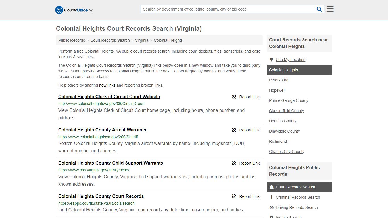This screenshot has height=218, width=388.
Task: Click the page title heading
Action: pos(129,29)
